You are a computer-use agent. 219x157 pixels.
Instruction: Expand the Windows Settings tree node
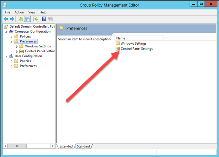point(17,46)
